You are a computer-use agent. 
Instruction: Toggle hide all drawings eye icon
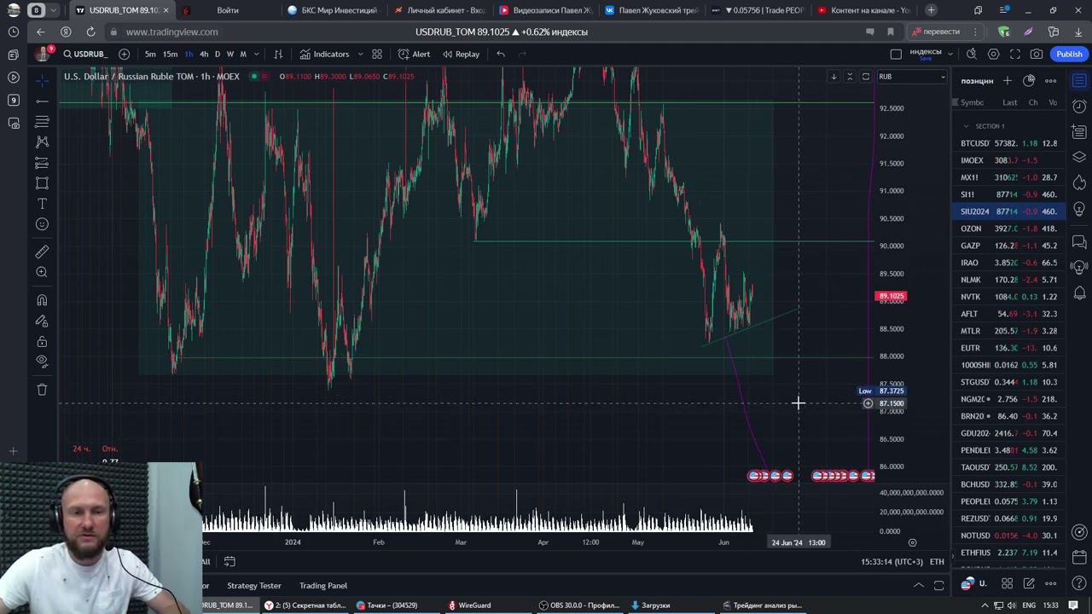click(x=42, y=362)
